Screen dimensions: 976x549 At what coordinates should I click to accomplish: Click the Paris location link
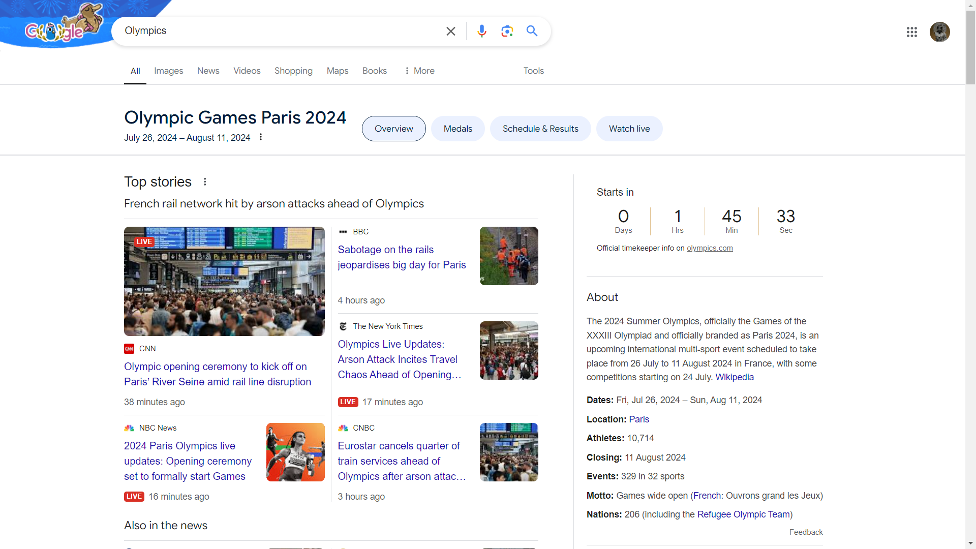pyautogui.click(x=639, y=419)
